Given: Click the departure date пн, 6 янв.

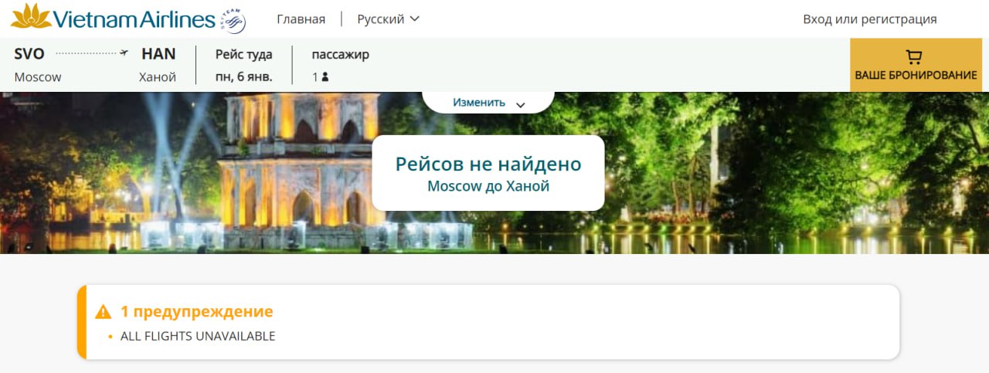Looking at the screenshot, I should click(243, 77).
